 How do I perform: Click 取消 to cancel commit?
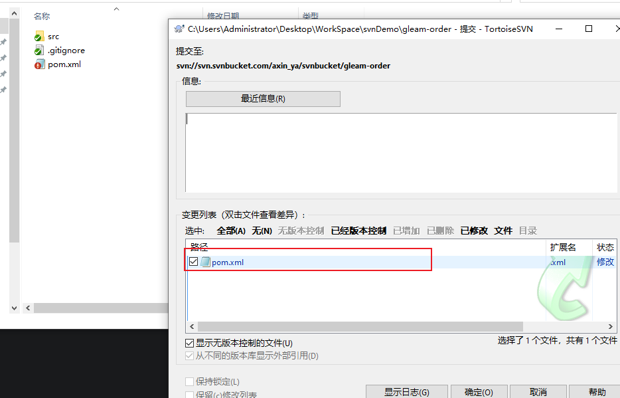[538, 392]
